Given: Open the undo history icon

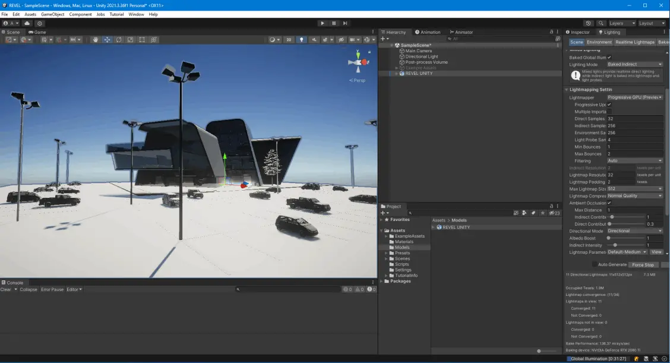Looking at the screenshot, I should point(589,23).
